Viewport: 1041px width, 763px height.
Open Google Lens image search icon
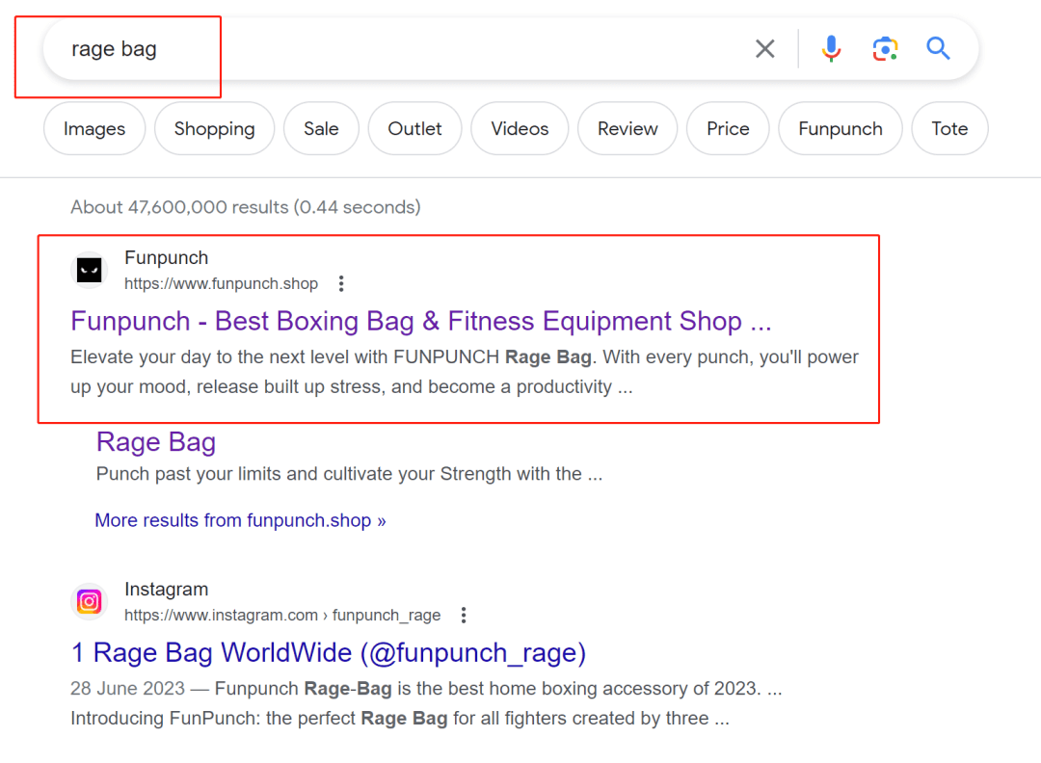click(x=885, y=49)
